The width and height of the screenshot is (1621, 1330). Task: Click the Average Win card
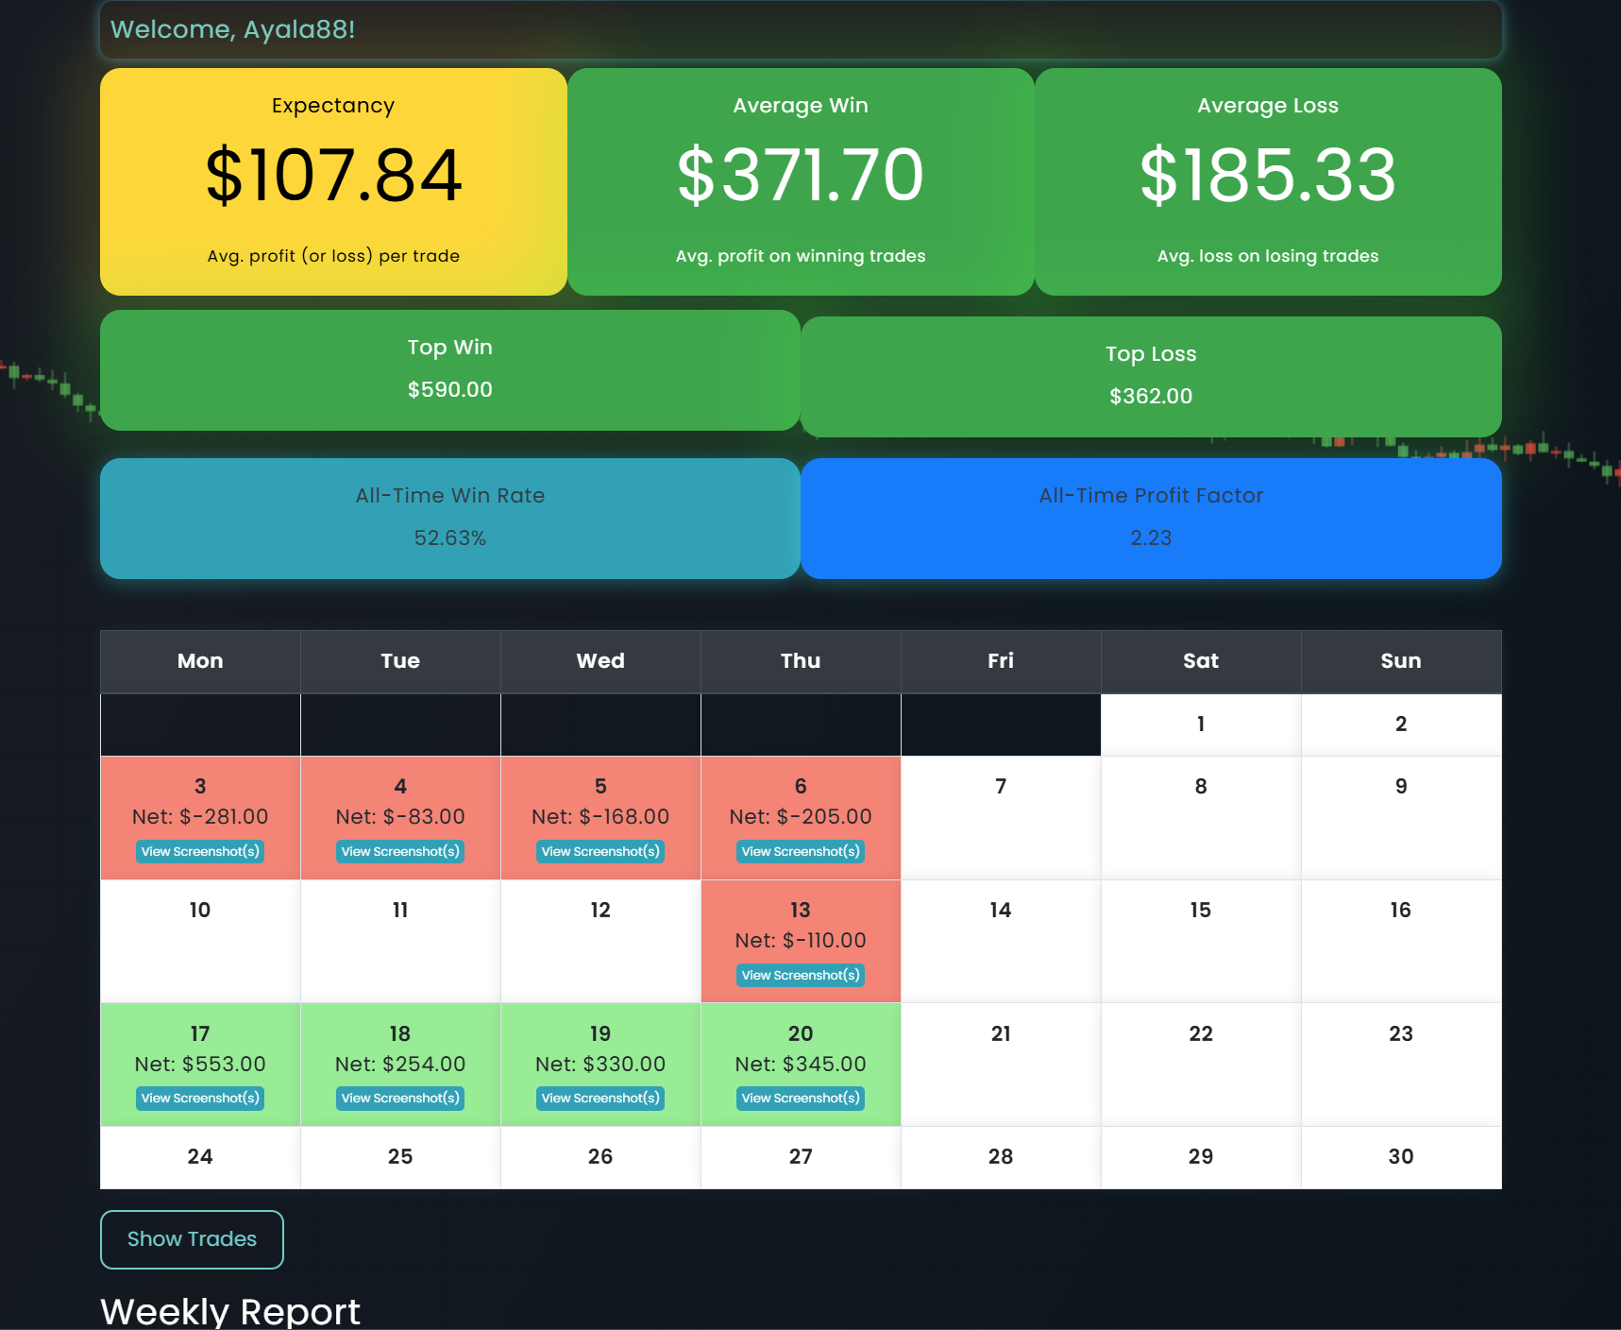pyautogui.click(x=800, y=181)
